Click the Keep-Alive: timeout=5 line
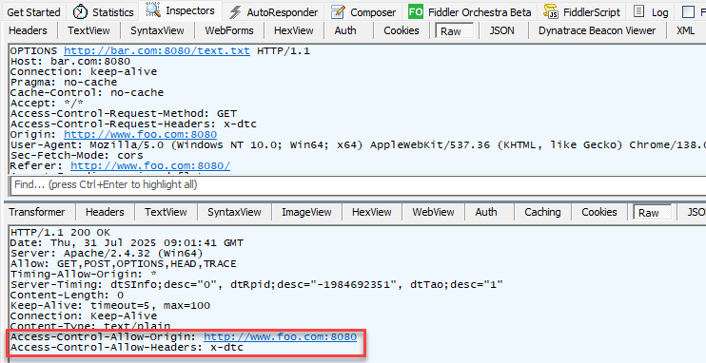Screen dimensions: 706x363 [109, 305]
